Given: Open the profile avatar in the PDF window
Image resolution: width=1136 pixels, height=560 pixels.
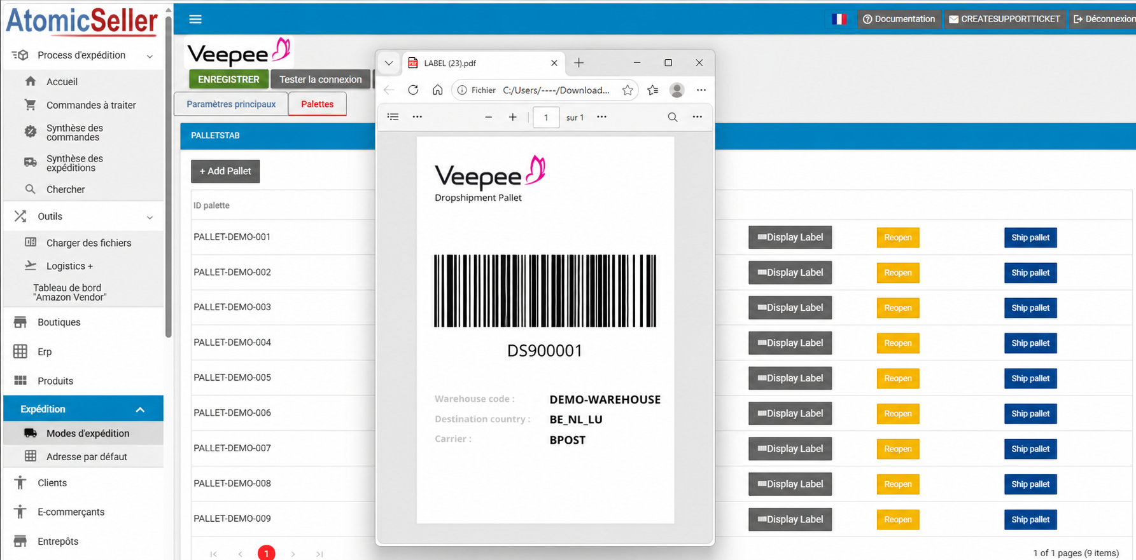Looking at the screenshot, I should 677,90.
